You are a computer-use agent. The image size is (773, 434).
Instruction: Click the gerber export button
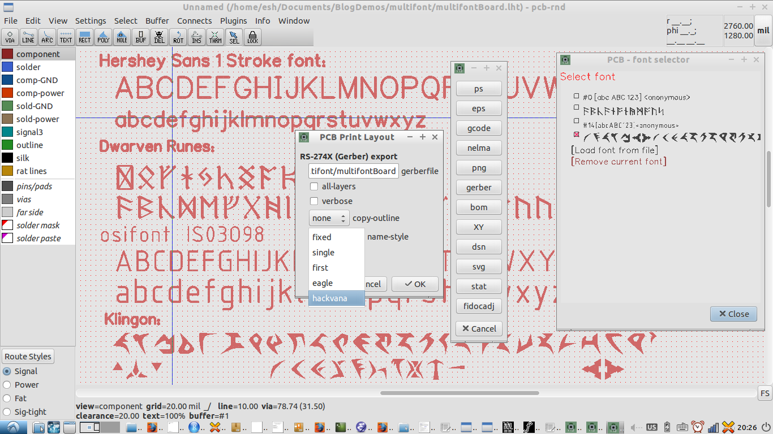click(x=479, y=188)
